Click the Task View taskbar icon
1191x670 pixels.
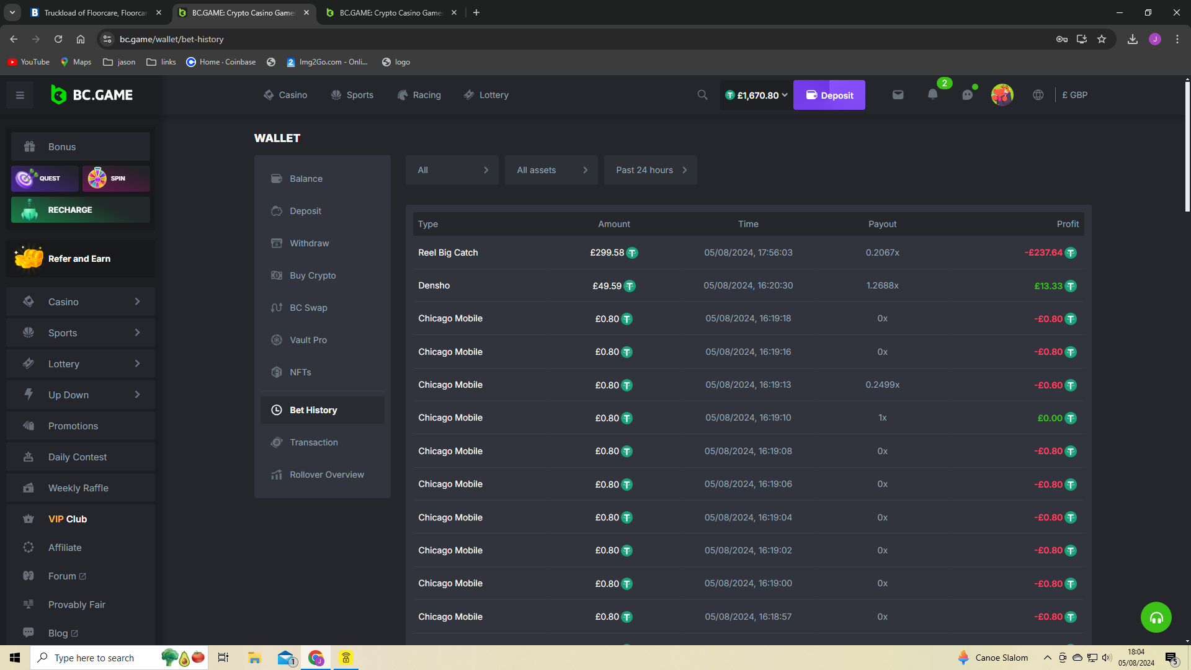223,658
